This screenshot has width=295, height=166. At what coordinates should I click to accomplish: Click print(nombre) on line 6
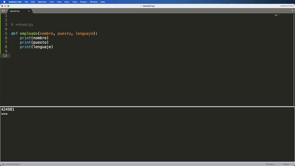pyautogui.click(x=34, y=38)
